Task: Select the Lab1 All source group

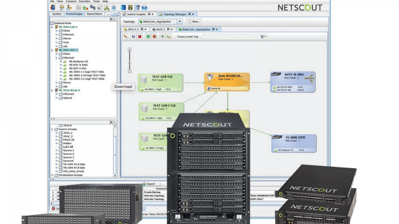Action: tap(68, 147)
